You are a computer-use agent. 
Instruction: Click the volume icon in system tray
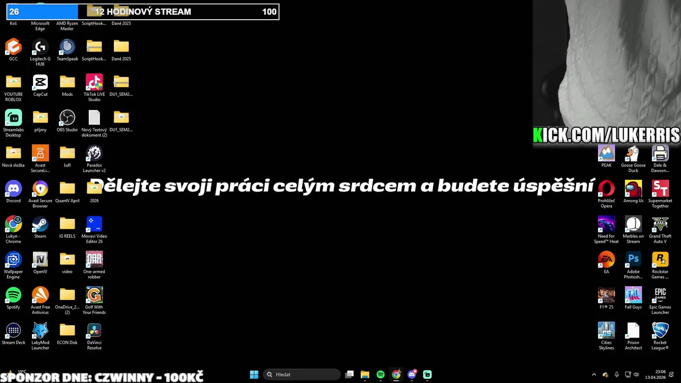coord(636,374)
